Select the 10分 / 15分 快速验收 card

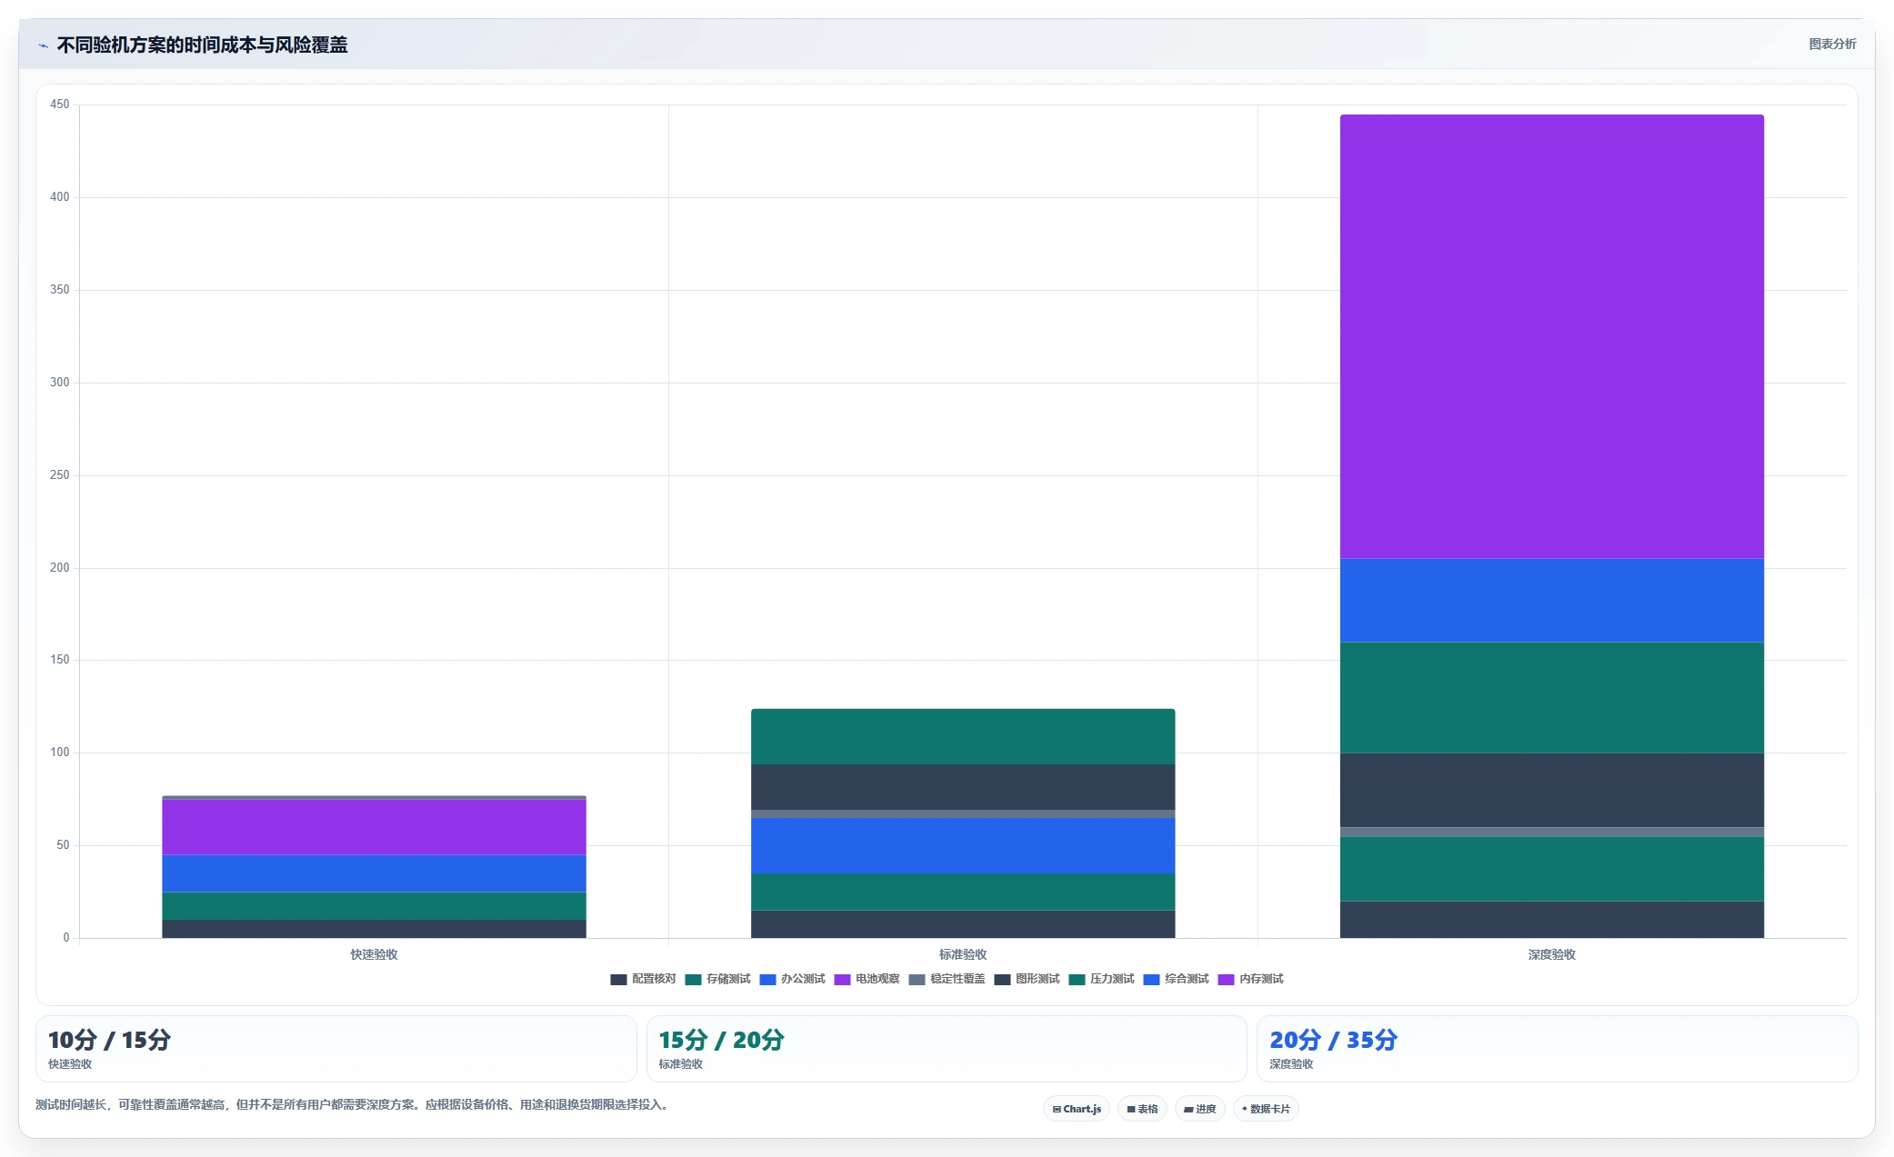336,1049
